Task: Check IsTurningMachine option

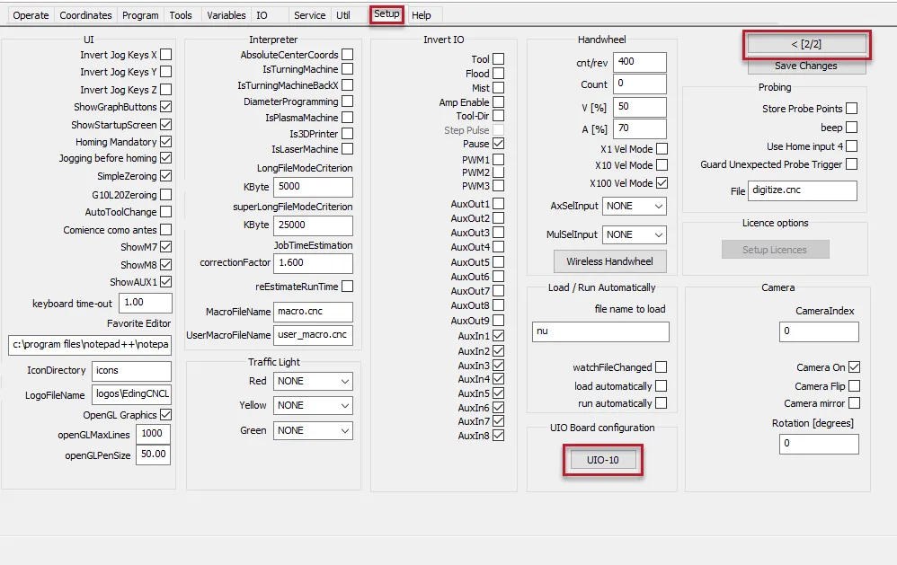Action: (x=347, y=69)
